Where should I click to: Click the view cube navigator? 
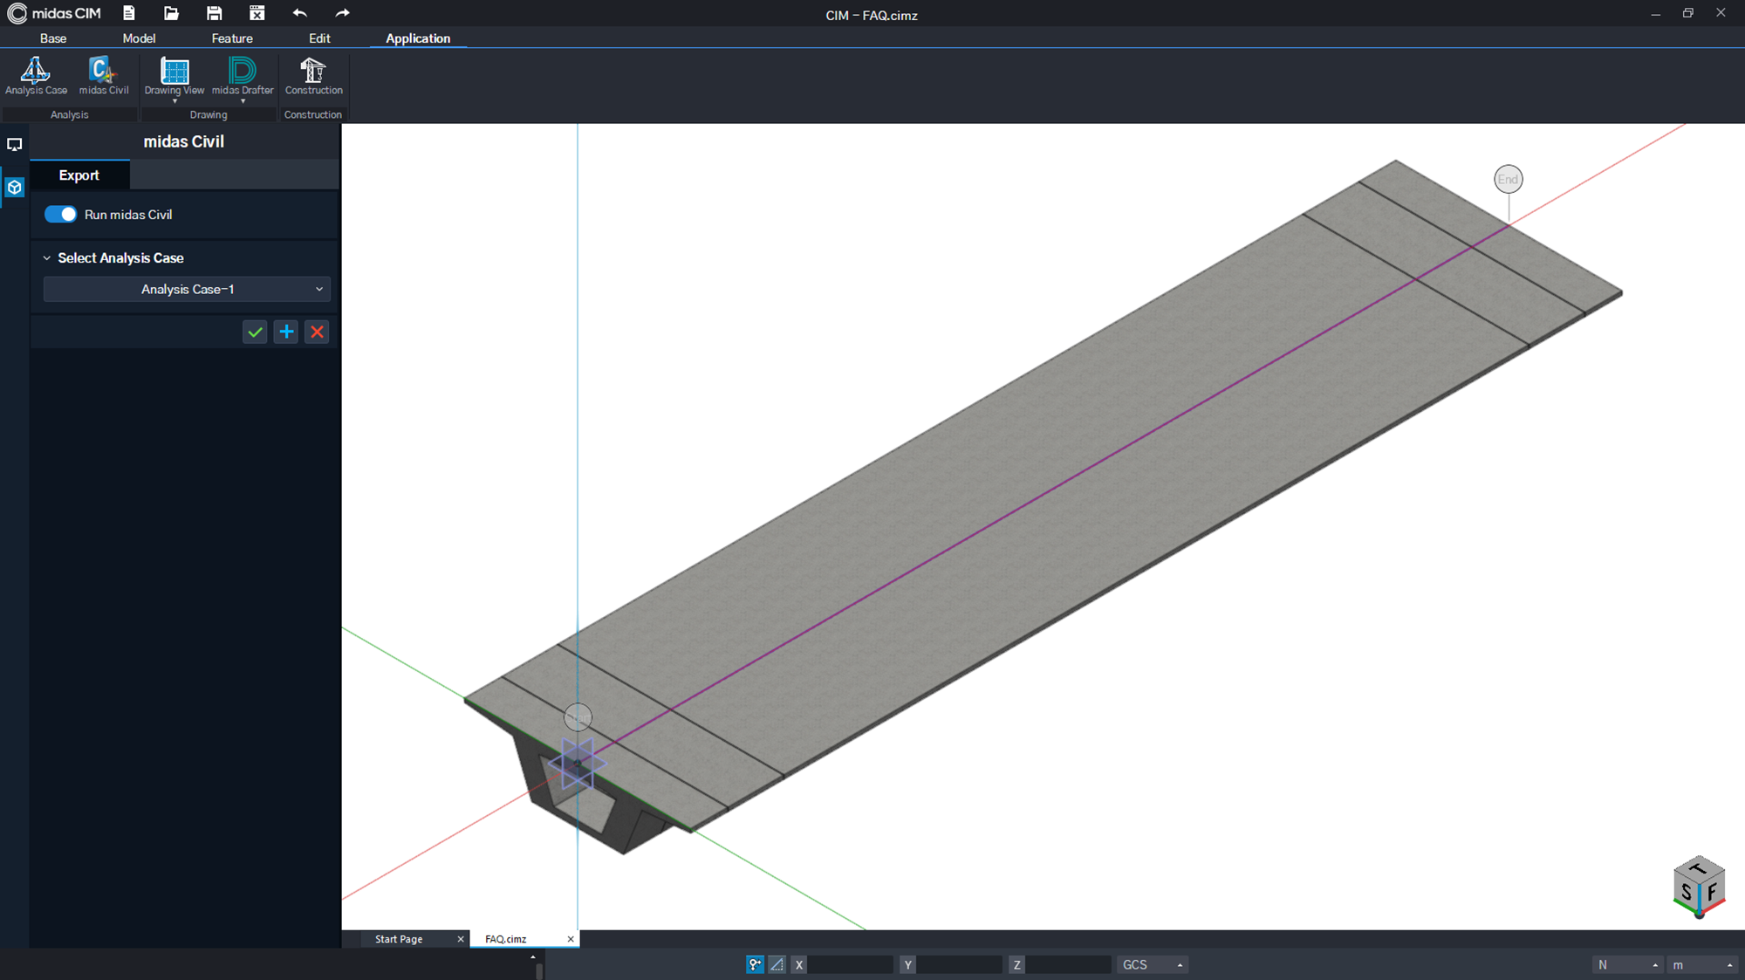1699,887
